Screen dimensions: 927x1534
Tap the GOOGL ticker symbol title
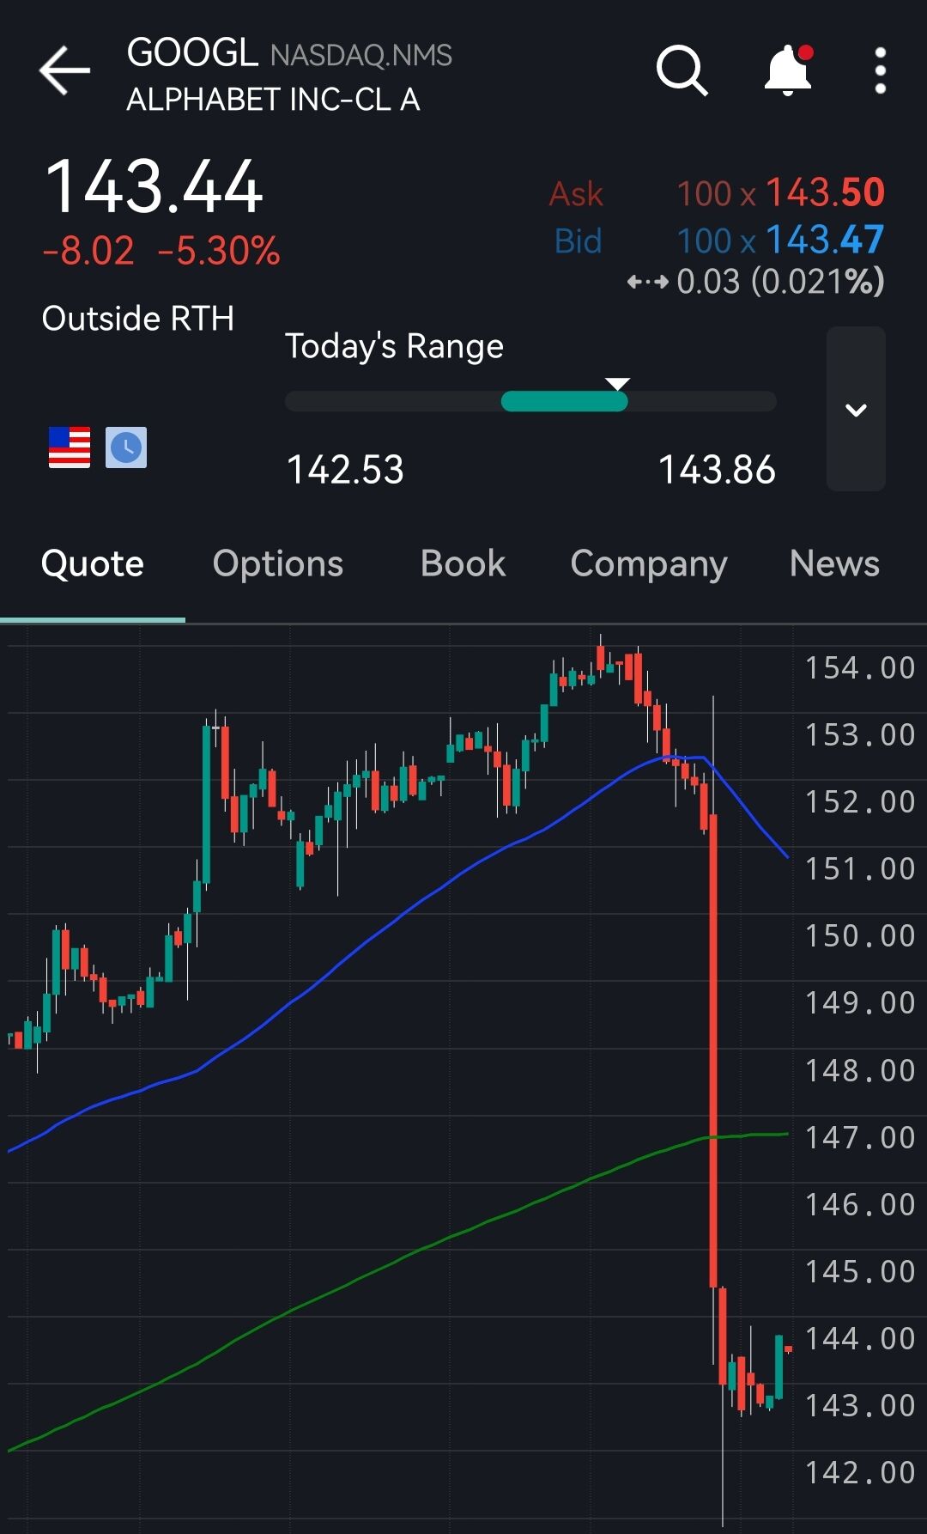point(192,53)
